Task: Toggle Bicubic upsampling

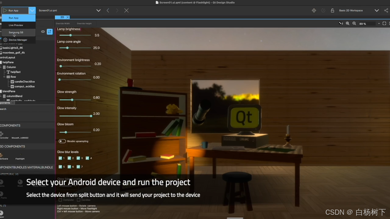Action: (x=62, y=141)
